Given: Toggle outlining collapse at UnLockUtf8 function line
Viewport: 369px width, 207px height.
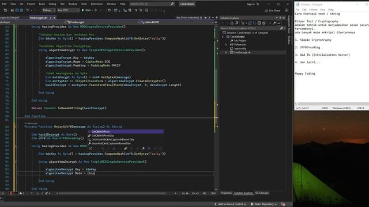Looking at the screenshot, I should pyautogui.click(x=16, y=126).
